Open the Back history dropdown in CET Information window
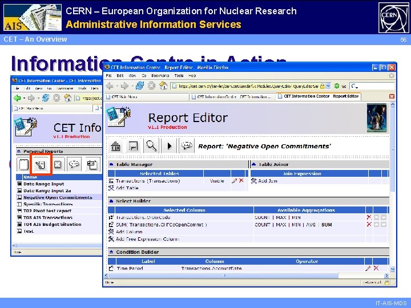This screenshot has height=308, width=411. click(x=24, y=99)
